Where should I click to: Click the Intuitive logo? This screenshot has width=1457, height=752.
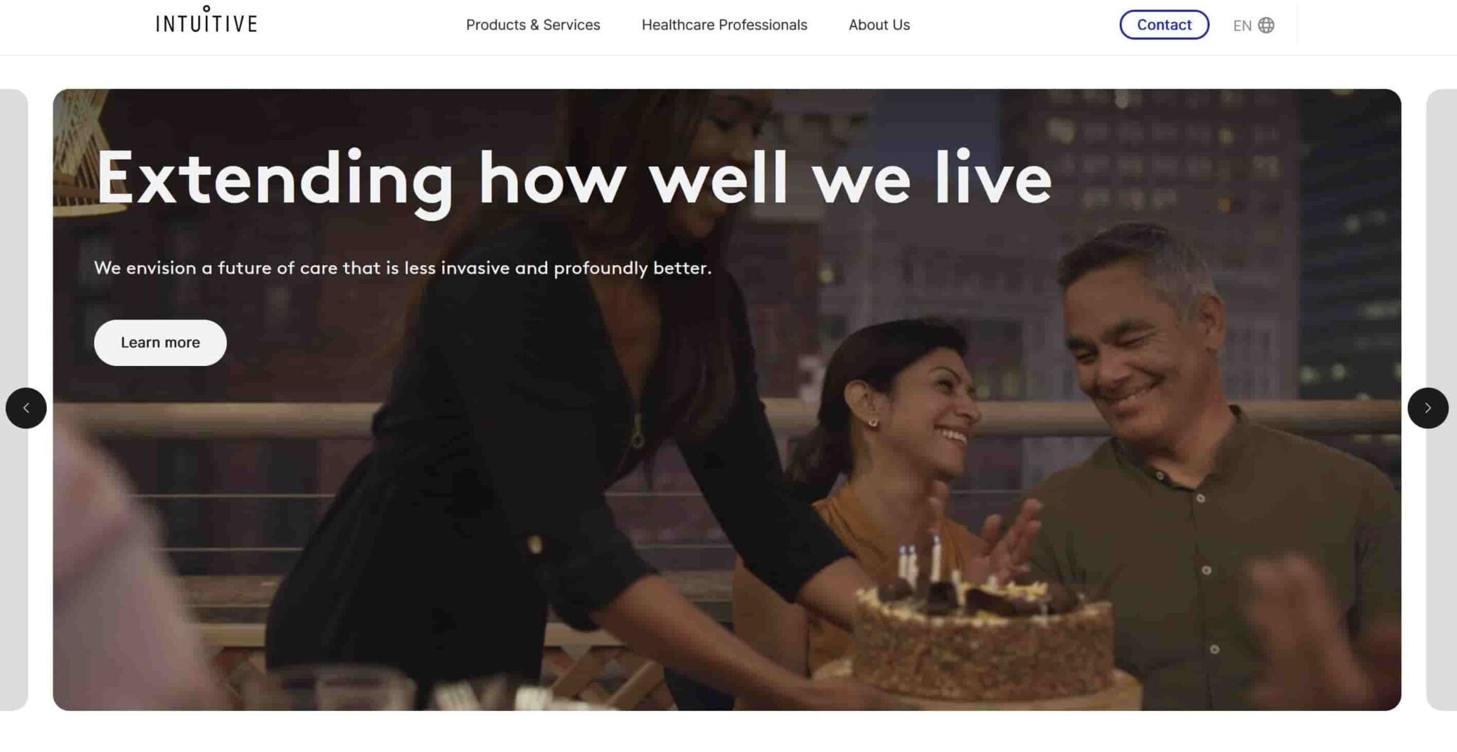pos(206,20)
